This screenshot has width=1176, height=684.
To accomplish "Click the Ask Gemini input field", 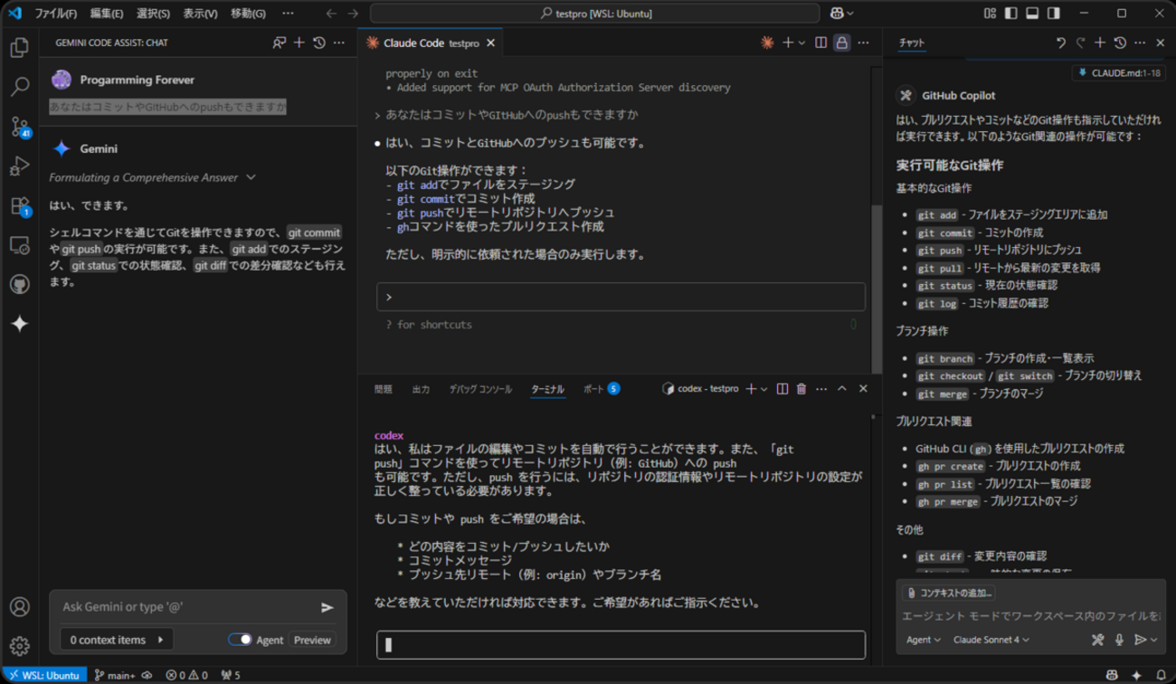I will 181,607.
